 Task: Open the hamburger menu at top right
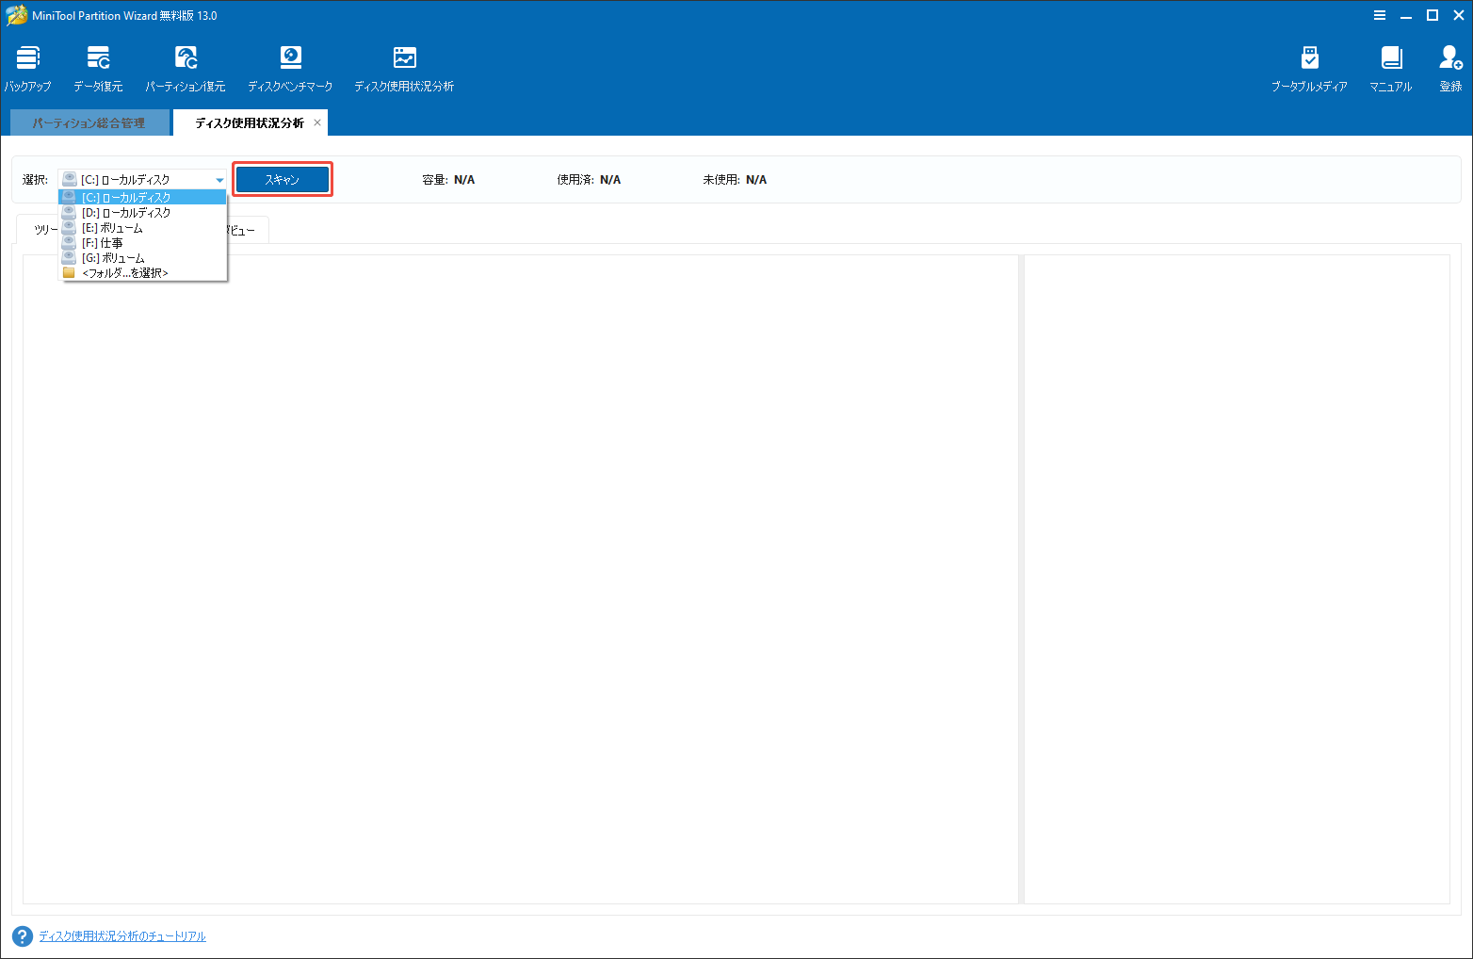point(1380,15)
